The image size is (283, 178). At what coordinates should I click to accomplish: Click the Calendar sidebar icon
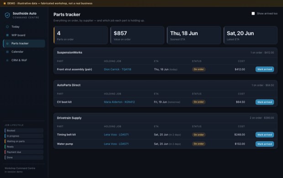click(7, 52)
